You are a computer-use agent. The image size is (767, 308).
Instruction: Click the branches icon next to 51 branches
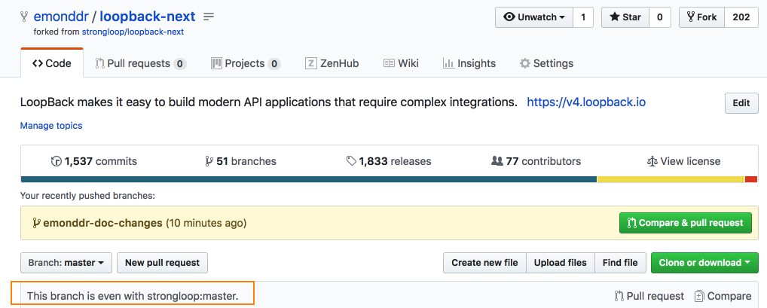point(209,161)
